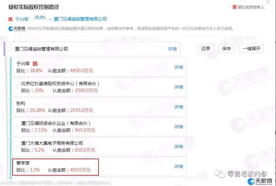Open 详情 for 于兴军 row
Viewport: 276px width, 186px height.
click(x=179, y=67)
